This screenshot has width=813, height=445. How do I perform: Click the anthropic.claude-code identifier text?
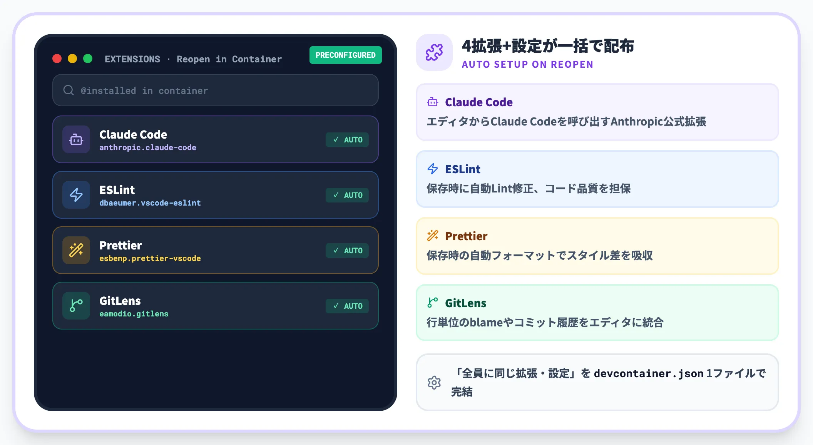click(148, 147)
